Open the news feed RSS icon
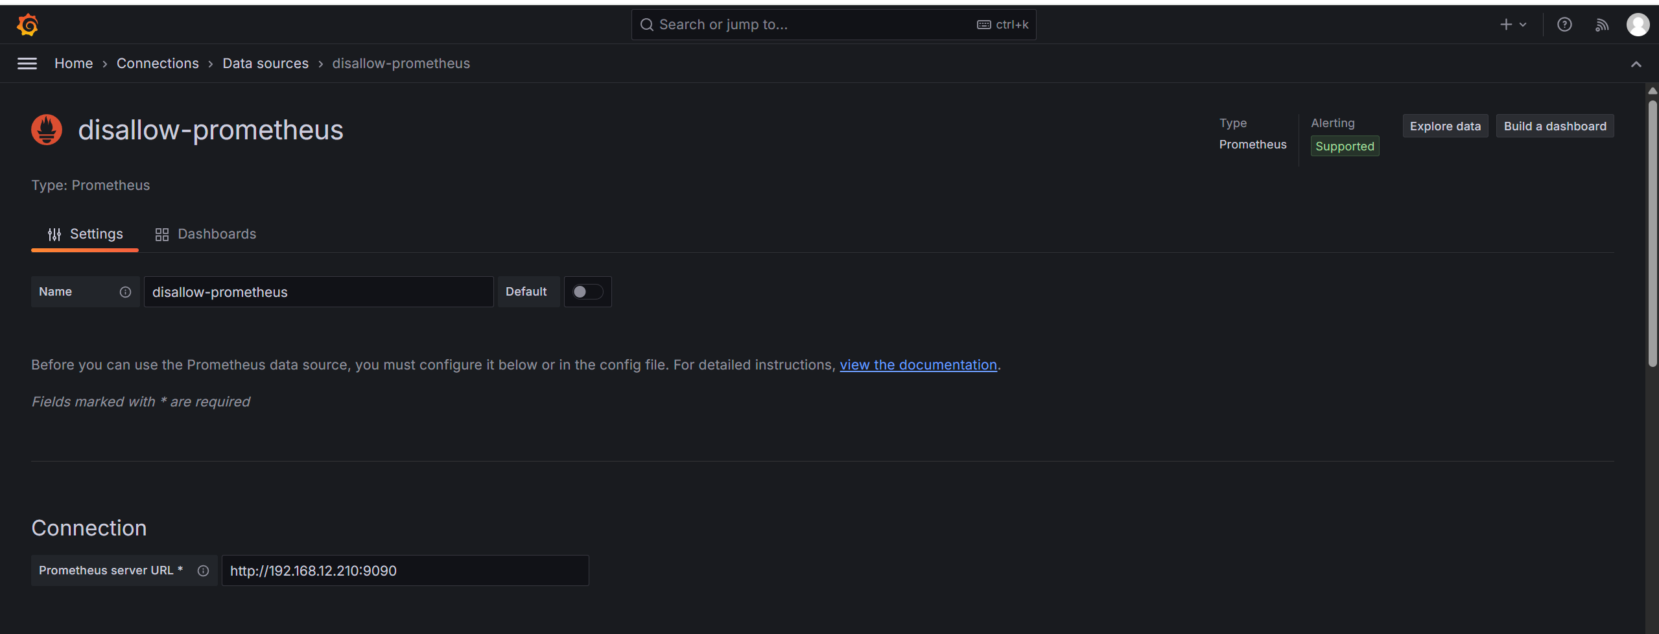The height and width of the screenshot is (634, 1659). [x=1602, y=25]
